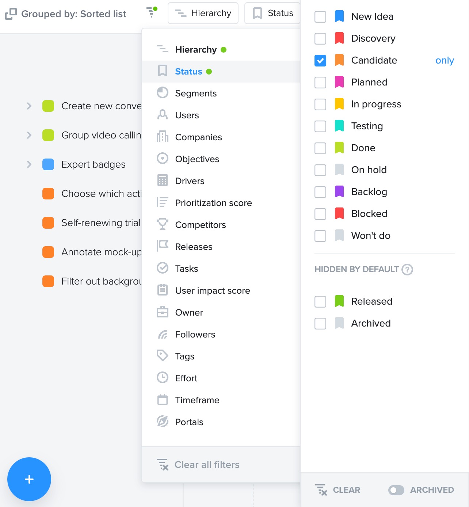Check the Blocked status checkbox
Viewport: 469px width, 507px height.
coord(320,214)
